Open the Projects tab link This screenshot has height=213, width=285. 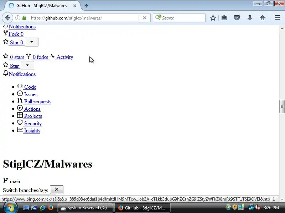33,116
